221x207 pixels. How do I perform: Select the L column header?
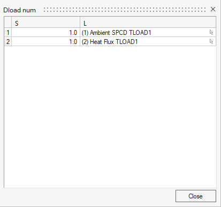point(148,23)
